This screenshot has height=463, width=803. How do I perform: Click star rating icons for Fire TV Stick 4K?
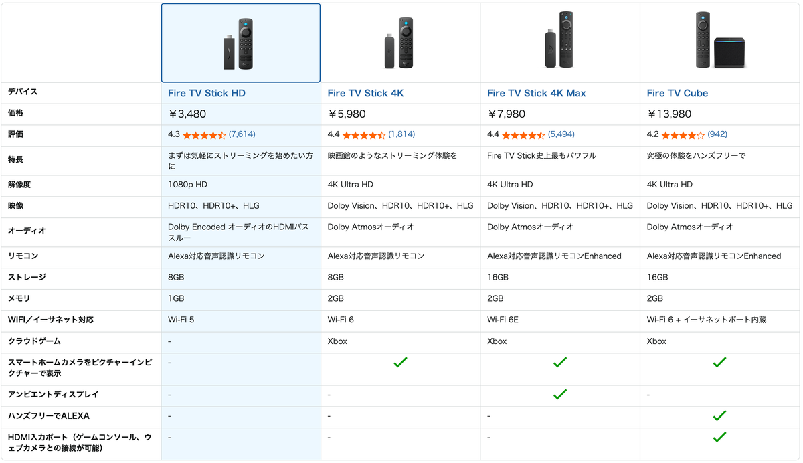point(364,135)
